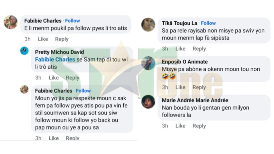Click Pretty Michou David's profile picture
Image resolution: width=274 pixels, height=154 pixels.
24,51
